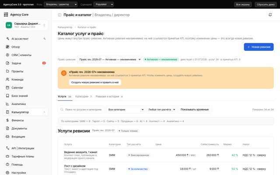Open Настройки gear icon
280x175 pixels.
pyautogui.click(x=7, y=173)
